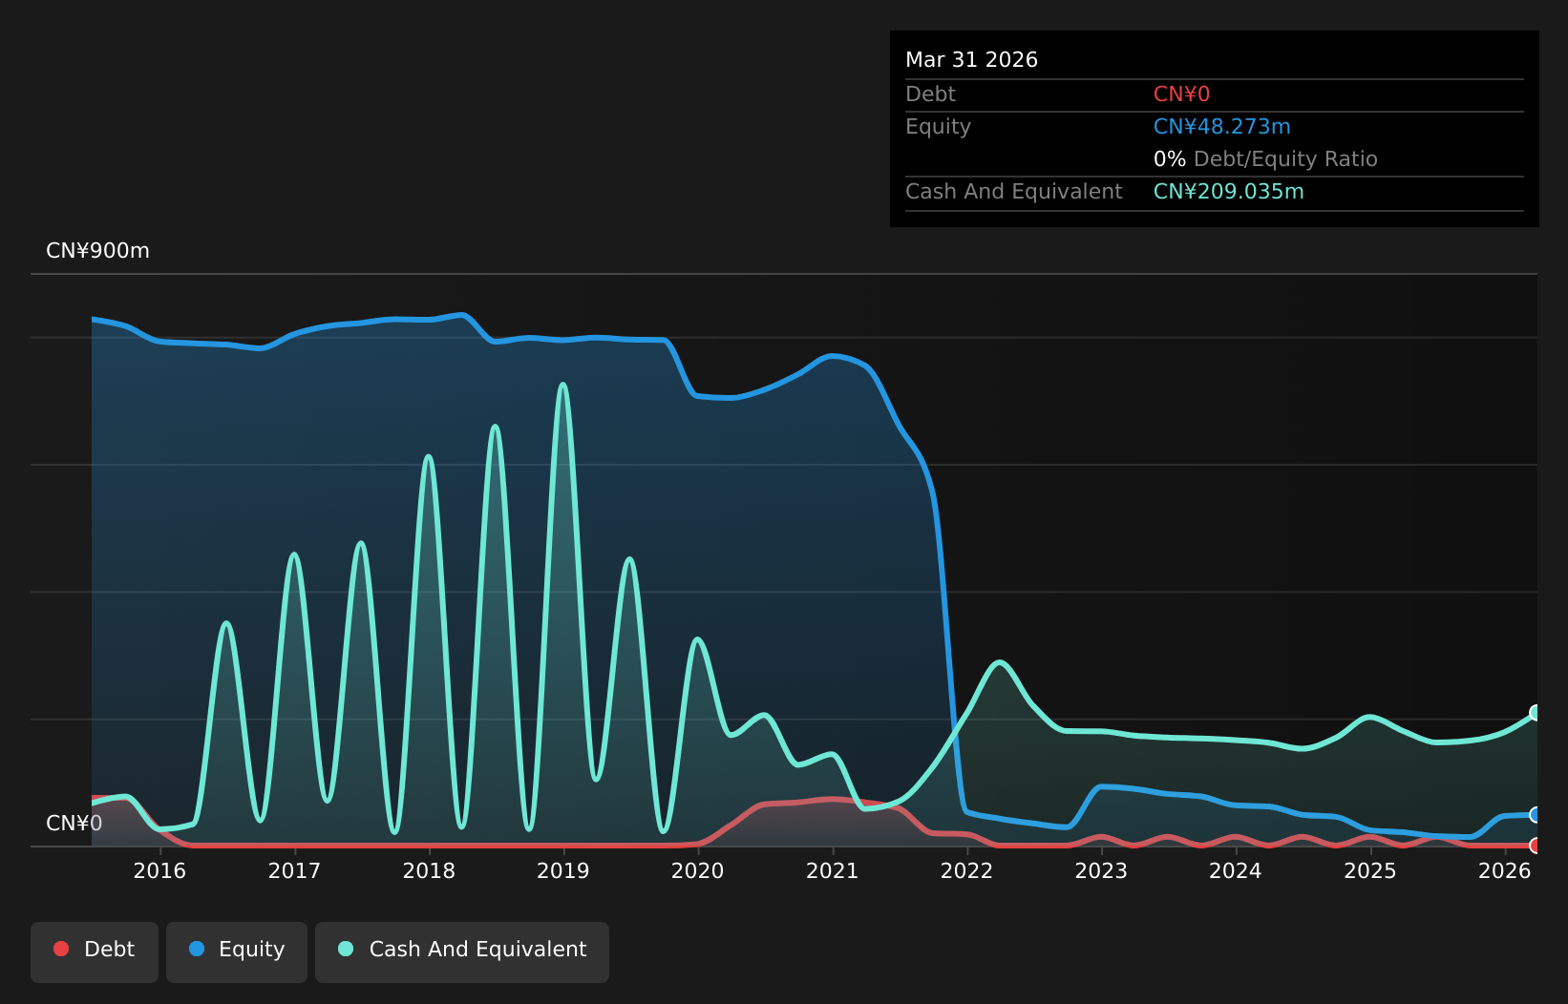
Task: Click the 2018 x-axis label
Action: pos(429,870)
